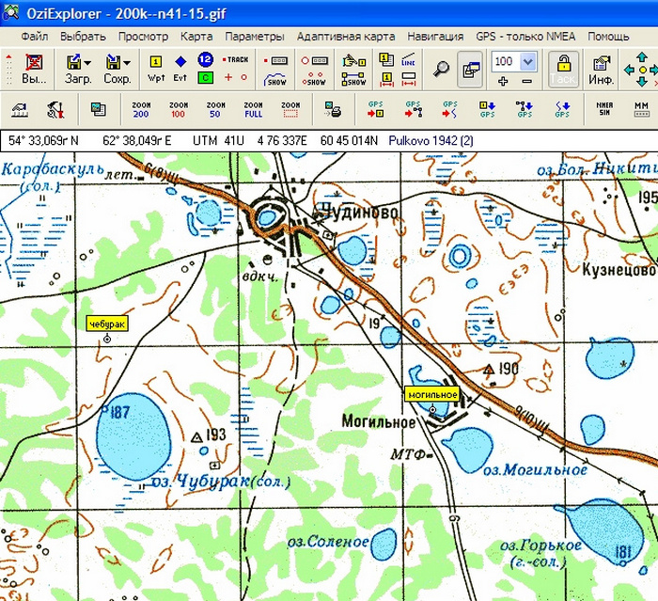Click ZOOM FULL button
The image size is (658, 601).
coord(253,110)
